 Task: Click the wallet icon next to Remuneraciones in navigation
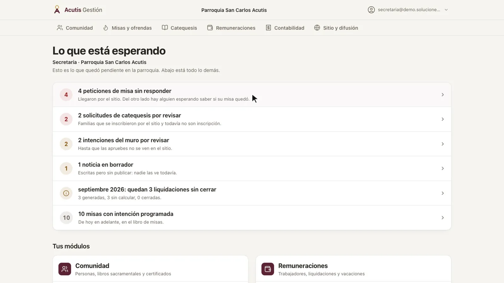210,28
